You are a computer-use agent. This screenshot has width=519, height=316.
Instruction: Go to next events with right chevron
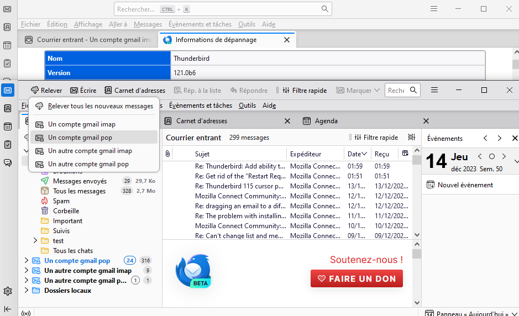coord(500,138)
